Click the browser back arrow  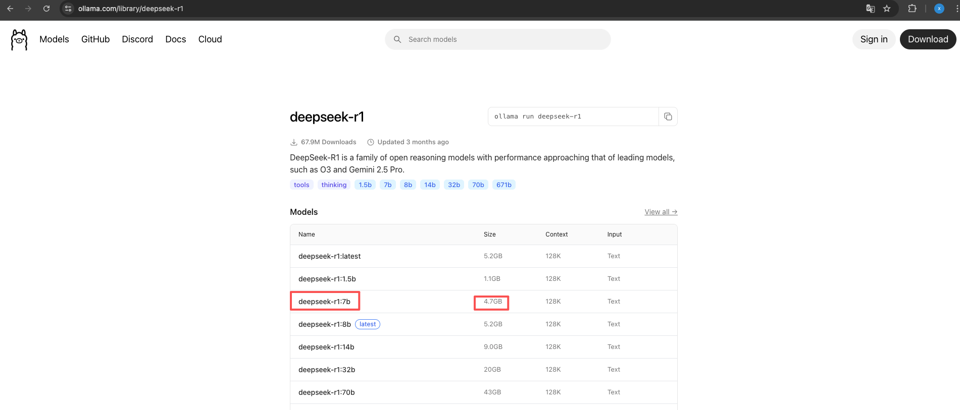(10, 9)
